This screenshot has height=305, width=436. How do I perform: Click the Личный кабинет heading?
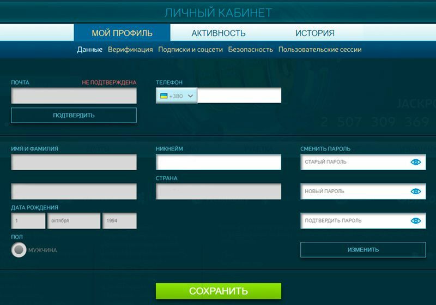coord(218,13)
